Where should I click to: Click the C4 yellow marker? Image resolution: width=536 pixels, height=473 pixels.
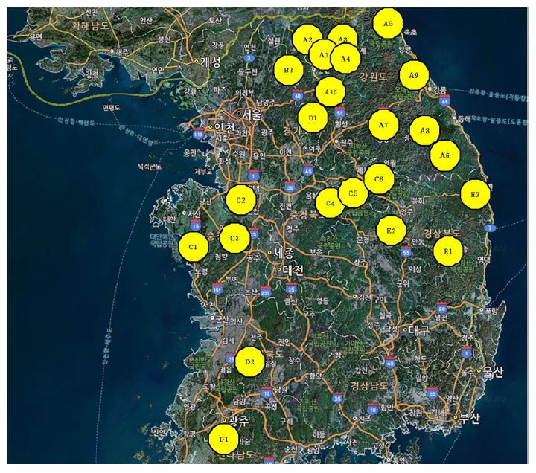(x=330, y=202)
